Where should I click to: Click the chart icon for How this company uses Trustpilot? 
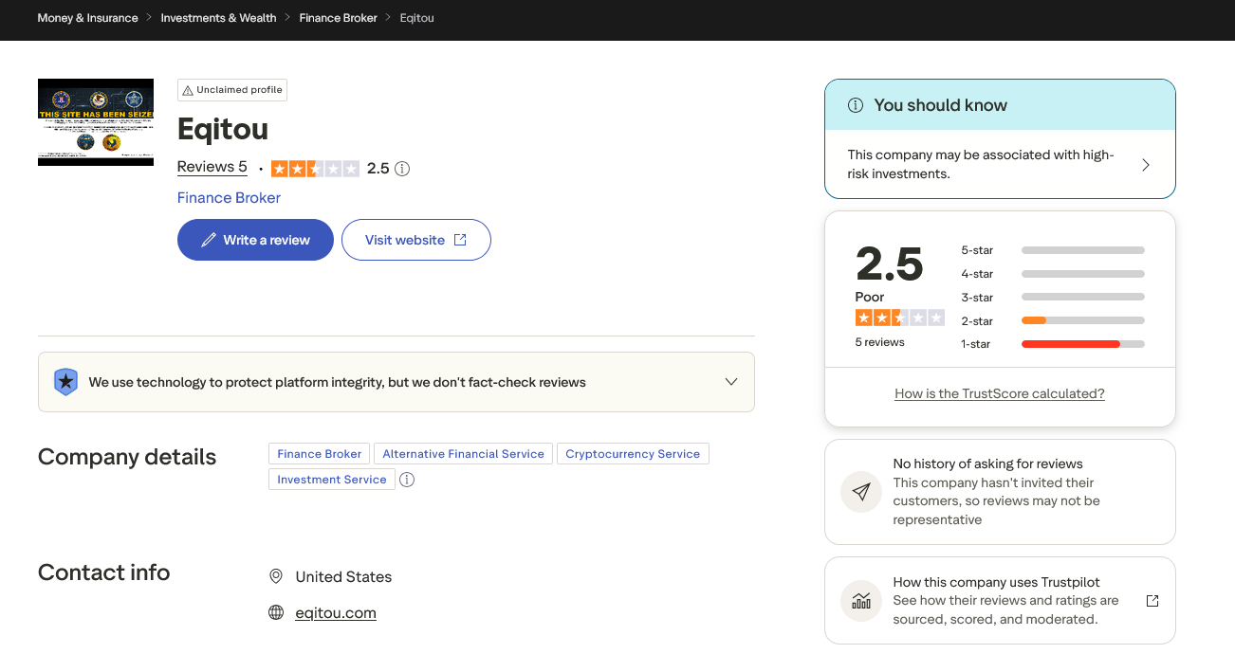coord(861,601)
